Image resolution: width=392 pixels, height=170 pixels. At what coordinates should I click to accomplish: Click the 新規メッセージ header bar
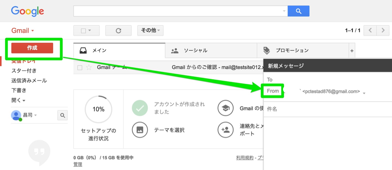click(x=328, y=66)
